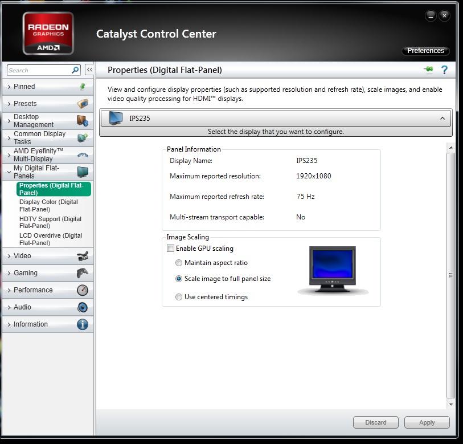Click the Radeon Graphics AMD logo
This screenshot has height=444, width=463.
coord(48,33)
